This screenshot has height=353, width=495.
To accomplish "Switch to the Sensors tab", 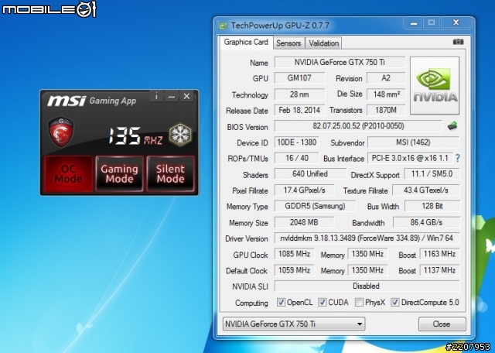I will pos(288,43).
